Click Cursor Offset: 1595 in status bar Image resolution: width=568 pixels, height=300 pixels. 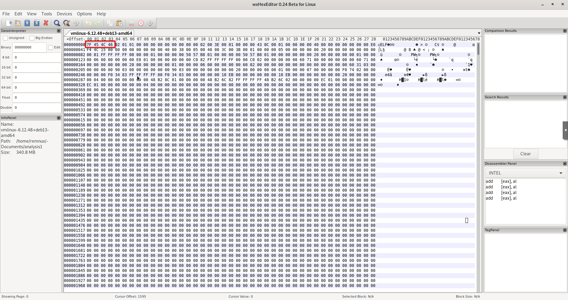130,296
